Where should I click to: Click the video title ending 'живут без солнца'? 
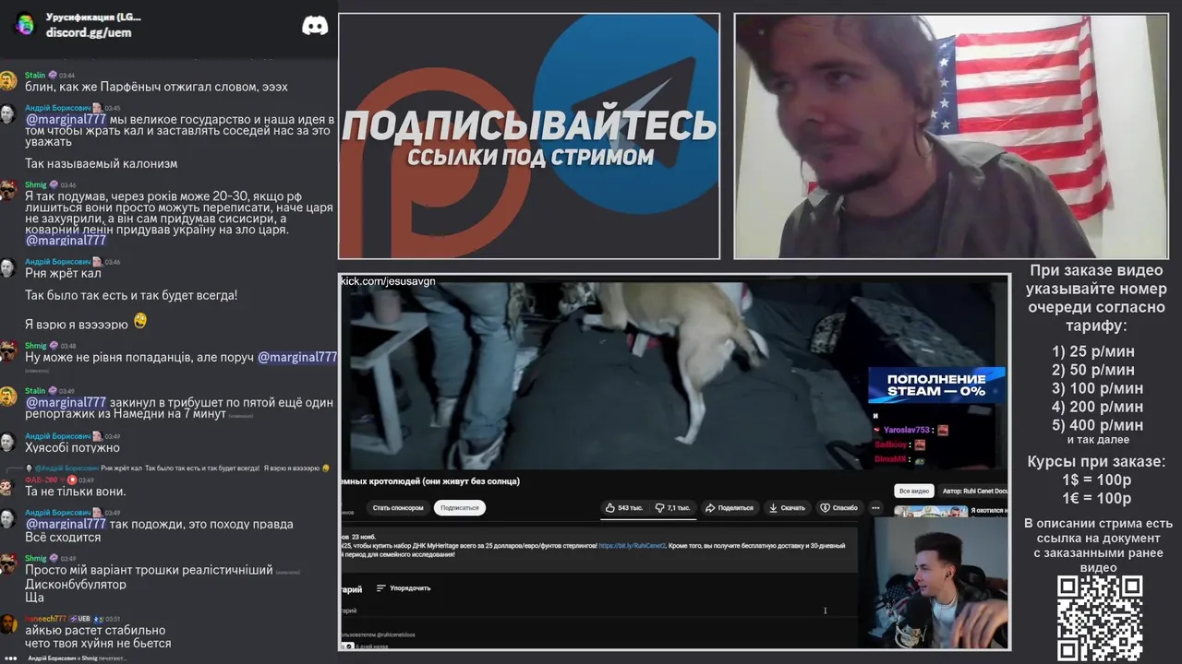pos(430,480)
